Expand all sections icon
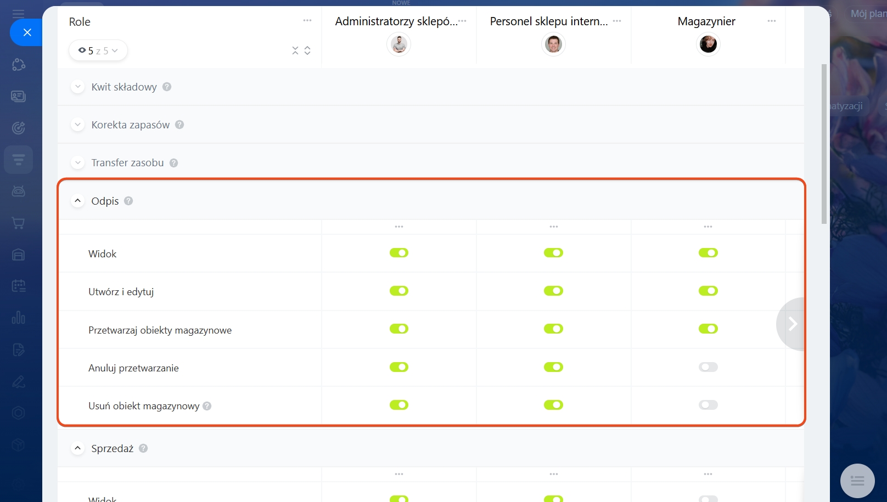 pos(307,50)
